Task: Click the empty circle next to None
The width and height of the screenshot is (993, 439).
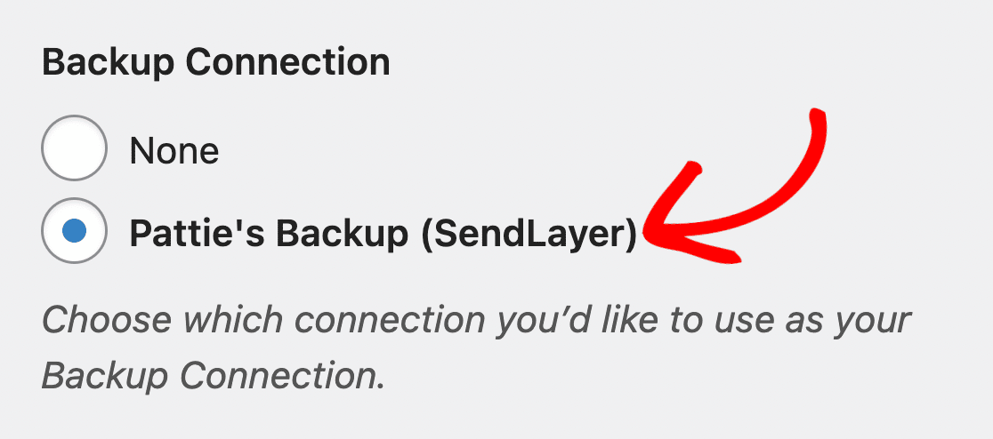Action: pyautogui.click(x=74, y=148)
